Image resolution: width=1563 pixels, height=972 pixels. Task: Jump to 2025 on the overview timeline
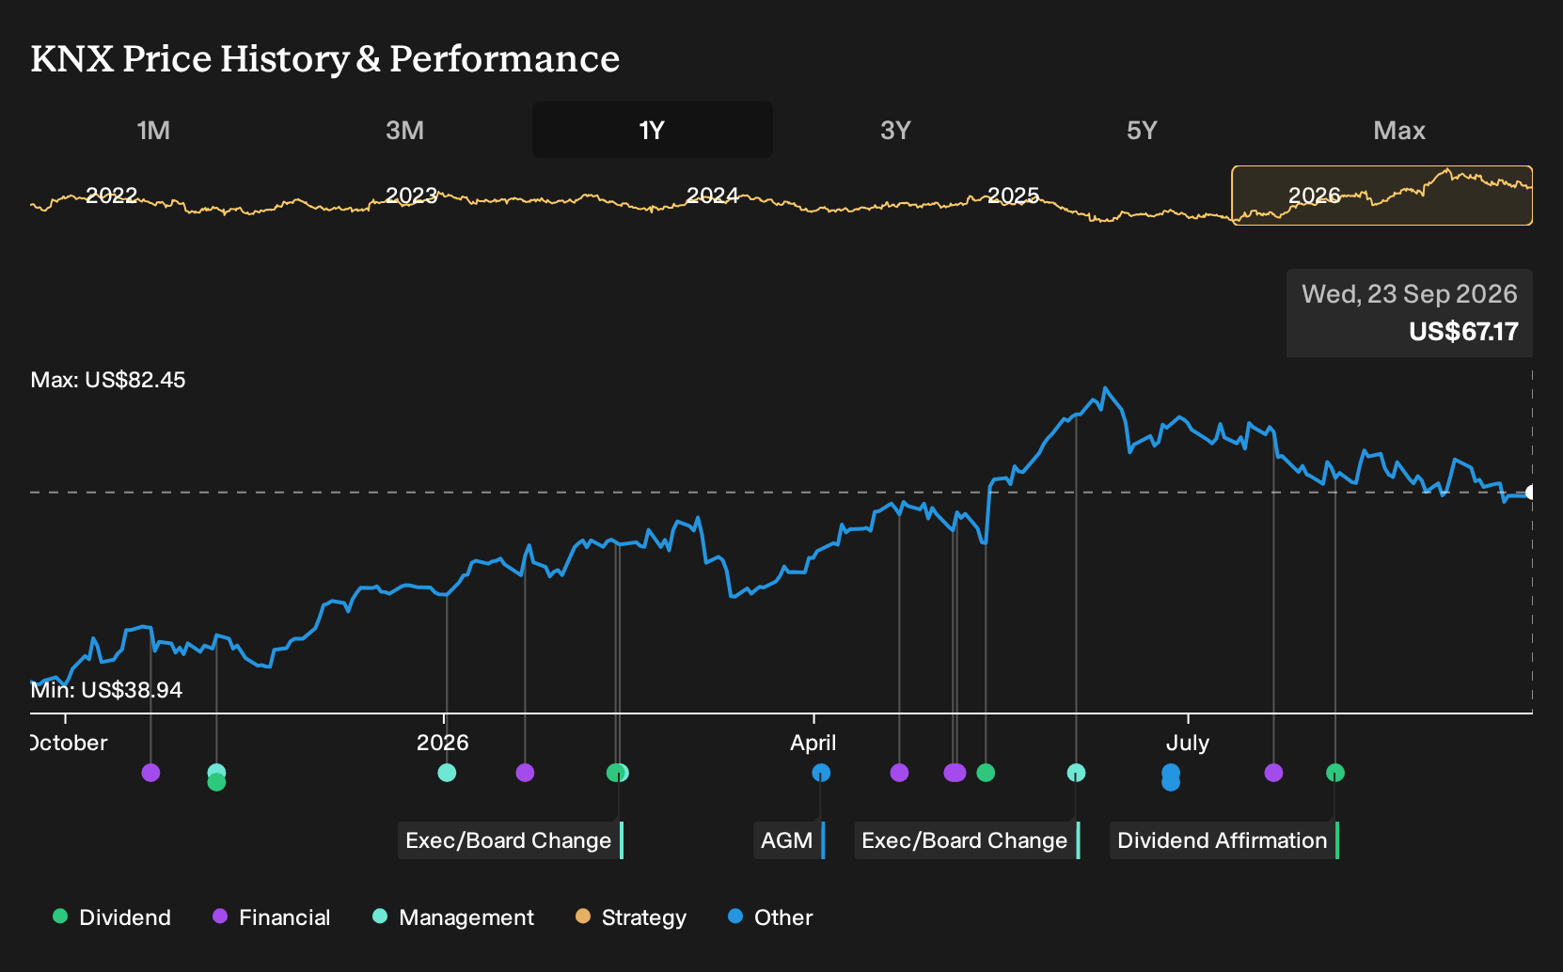pyautogui.click(x=1013, y=196)
